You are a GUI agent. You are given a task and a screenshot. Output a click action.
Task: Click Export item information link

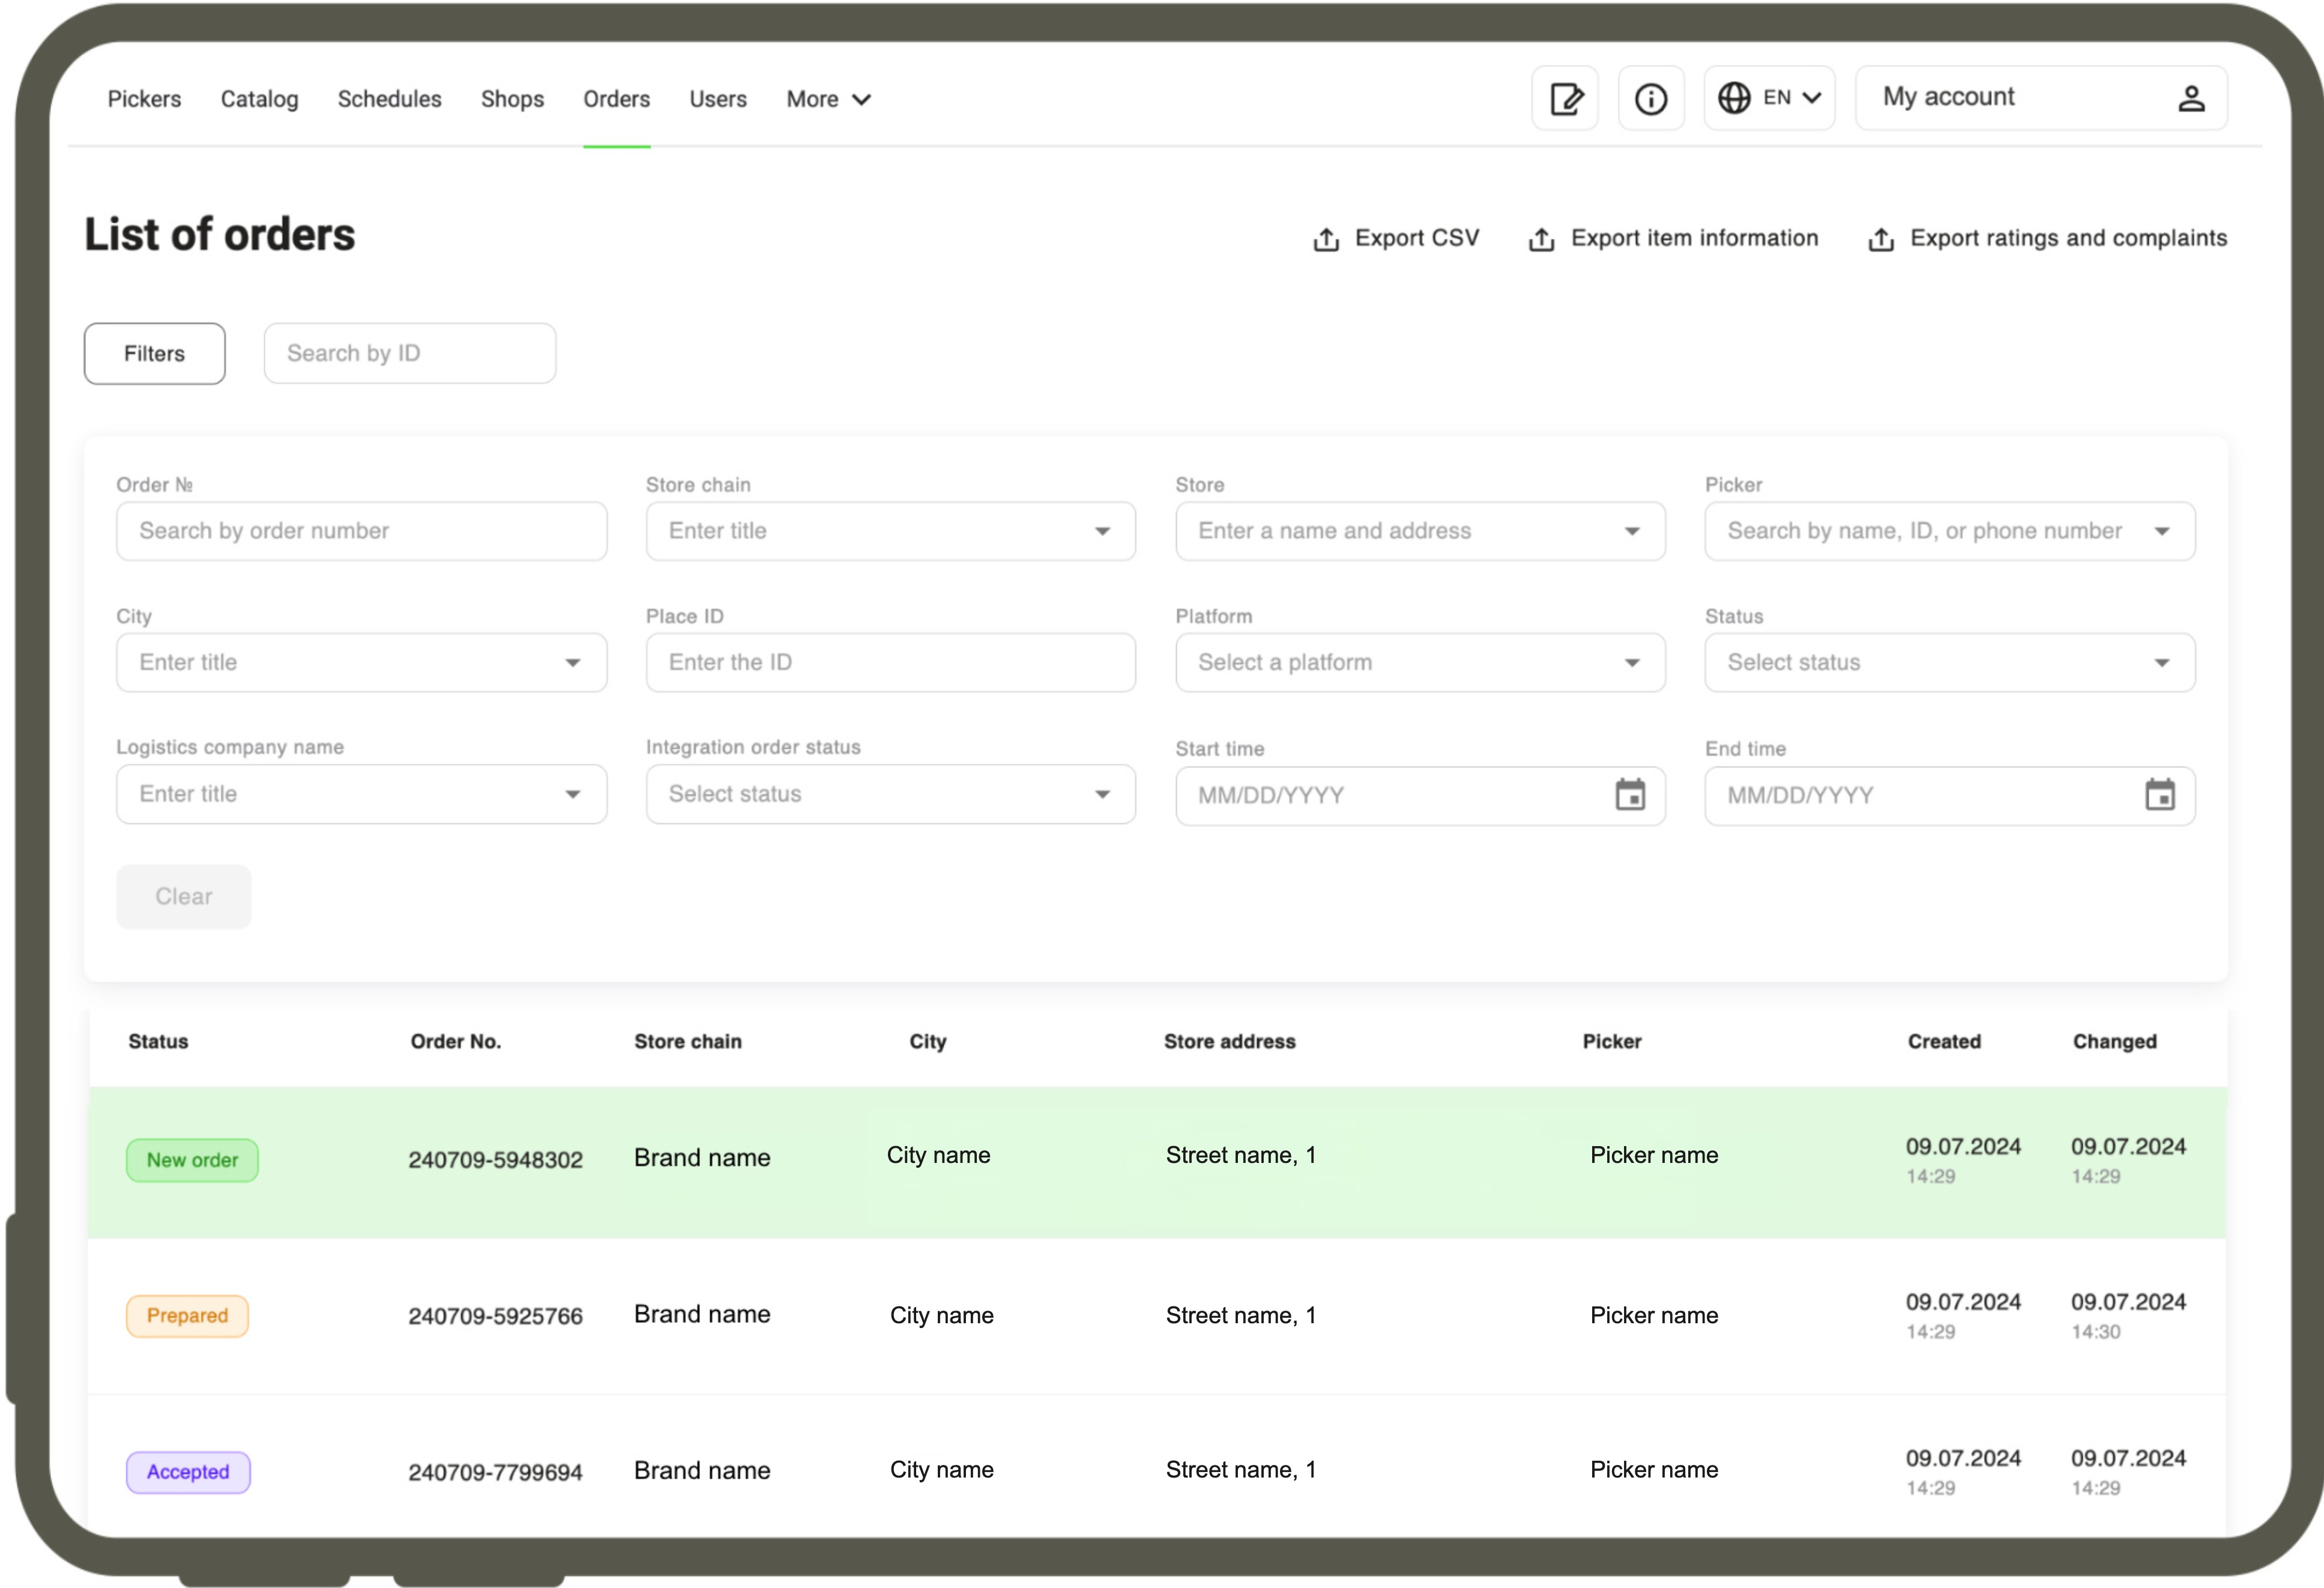tap(1693, 238)
